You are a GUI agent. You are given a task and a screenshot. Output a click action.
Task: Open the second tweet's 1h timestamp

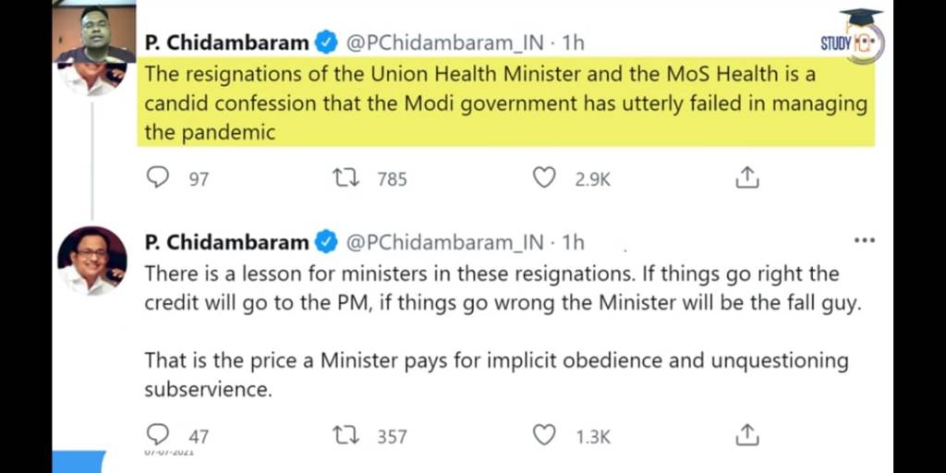point(573,242)
